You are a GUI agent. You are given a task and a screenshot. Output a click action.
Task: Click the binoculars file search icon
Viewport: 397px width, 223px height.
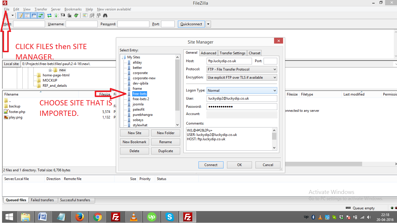coord(105,15)
